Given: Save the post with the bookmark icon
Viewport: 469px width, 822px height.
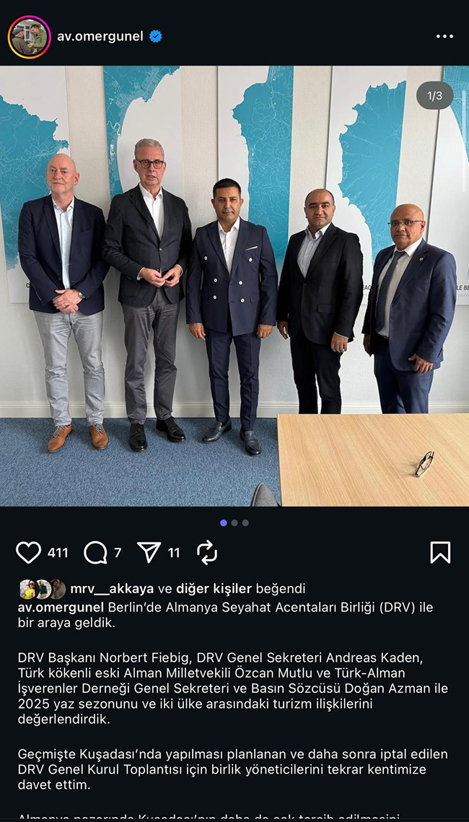Looking at the screenshot, I should pos(440,553).
